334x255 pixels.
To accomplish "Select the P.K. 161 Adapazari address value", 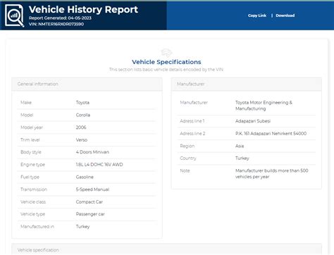I will [x=271, y=134].
